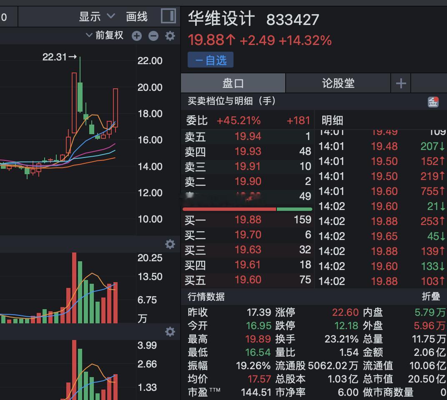Click stock code 833427
Screen dimensions: 447x400
click(292, 20)
